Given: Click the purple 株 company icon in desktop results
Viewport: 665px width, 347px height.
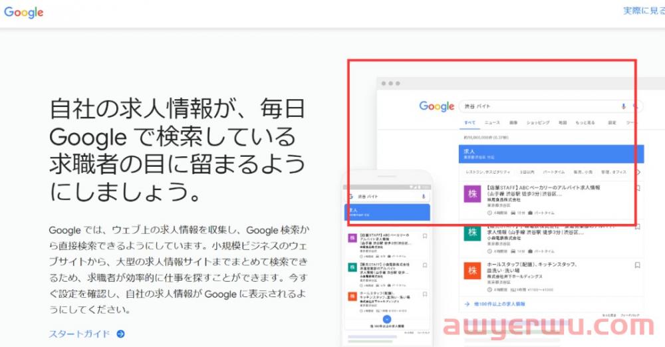Looking at the screenshot, I should (472, 194).
